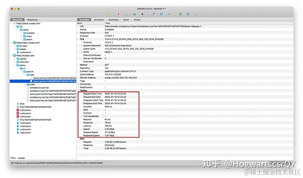Viewport: 303px width, 178px height.
Task: Expand the ALPN row
Action: click(82, 52)
